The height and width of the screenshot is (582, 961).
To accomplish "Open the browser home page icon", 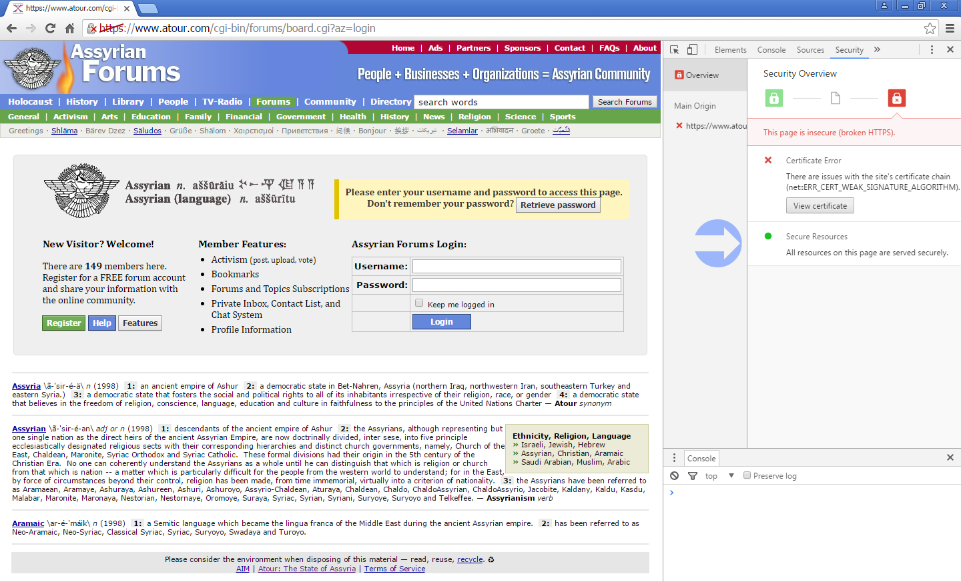I will 69,28.
